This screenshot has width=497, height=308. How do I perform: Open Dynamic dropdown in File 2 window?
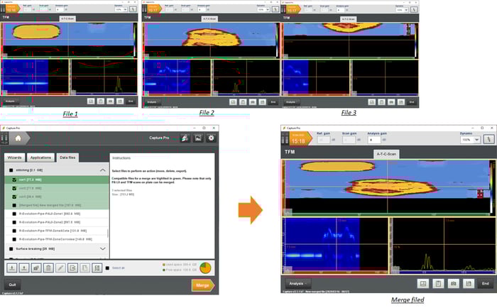(263, 9)
